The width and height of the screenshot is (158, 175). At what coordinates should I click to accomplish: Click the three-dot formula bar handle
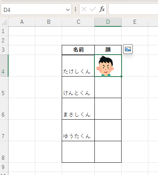coord(75,9)
